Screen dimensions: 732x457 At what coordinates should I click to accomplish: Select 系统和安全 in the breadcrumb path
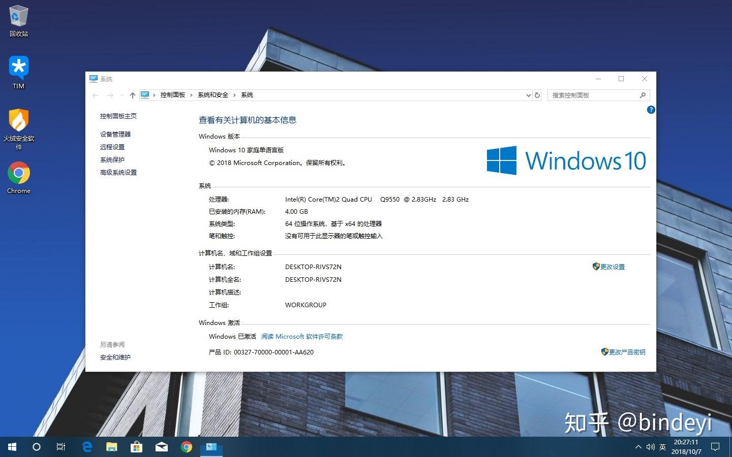coord(213,95)
